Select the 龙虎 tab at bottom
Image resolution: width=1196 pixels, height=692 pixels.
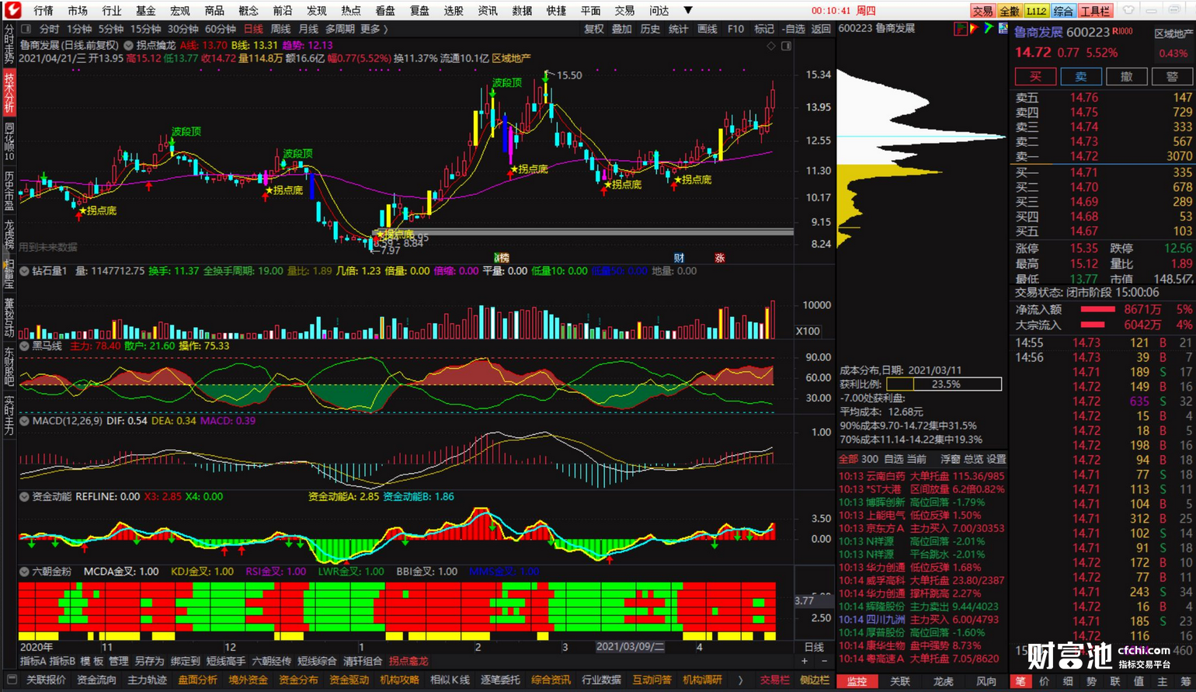pyautogui.click(x=943, y=681)
